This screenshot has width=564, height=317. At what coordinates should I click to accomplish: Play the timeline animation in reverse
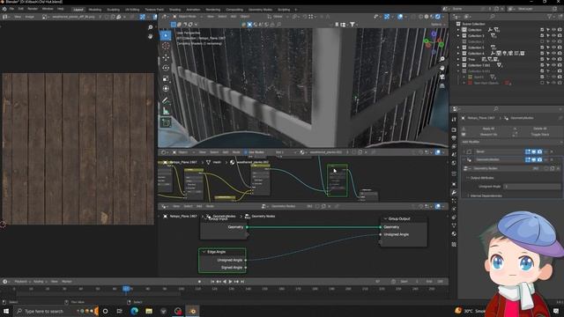(x=225, y=282)
